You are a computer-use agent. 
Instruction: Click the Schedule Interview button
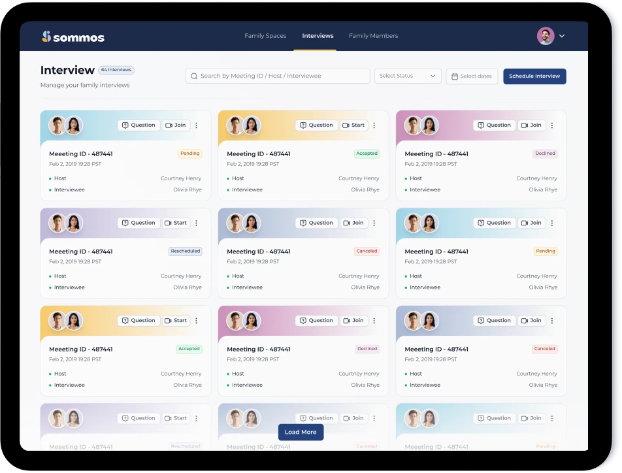click(534, 76)
